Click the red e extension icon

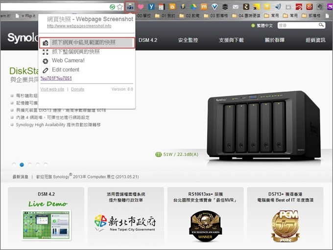coord(309,7)
